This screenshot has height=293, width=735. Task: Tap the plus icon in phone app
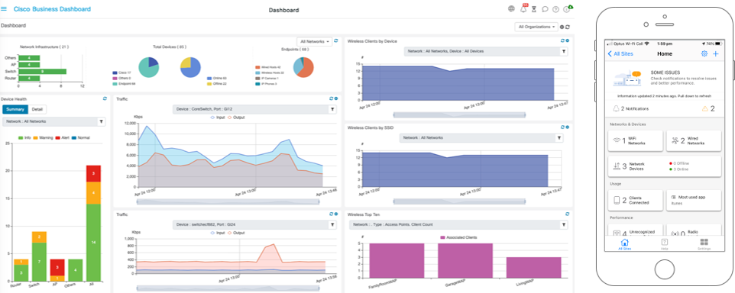(716, 54)
